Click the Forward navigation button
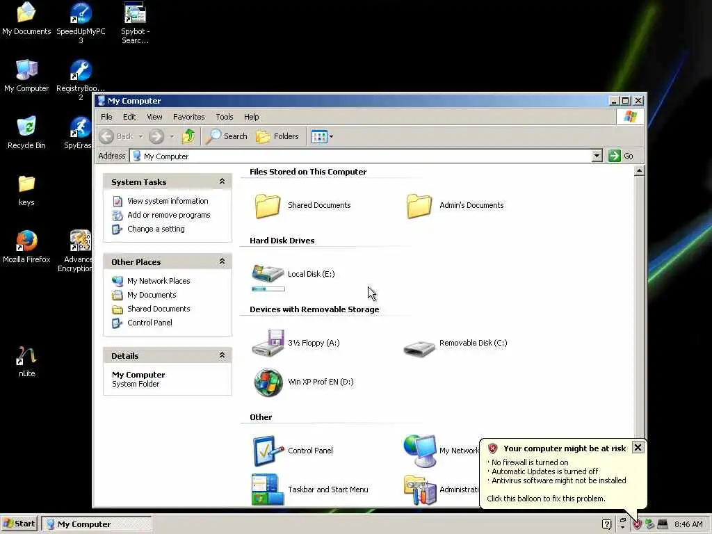This screenshot has width=712, height=534. point(156,136)
